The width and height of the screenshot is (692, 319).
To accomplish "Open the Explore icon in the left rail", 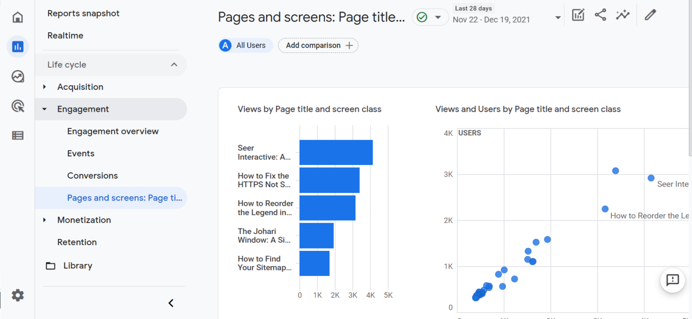I will click(x=18, y=76).
